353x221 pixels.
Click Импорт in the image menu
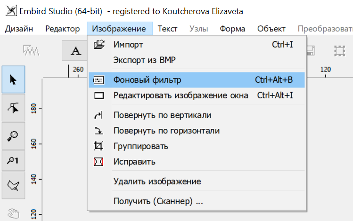[128, 45]
